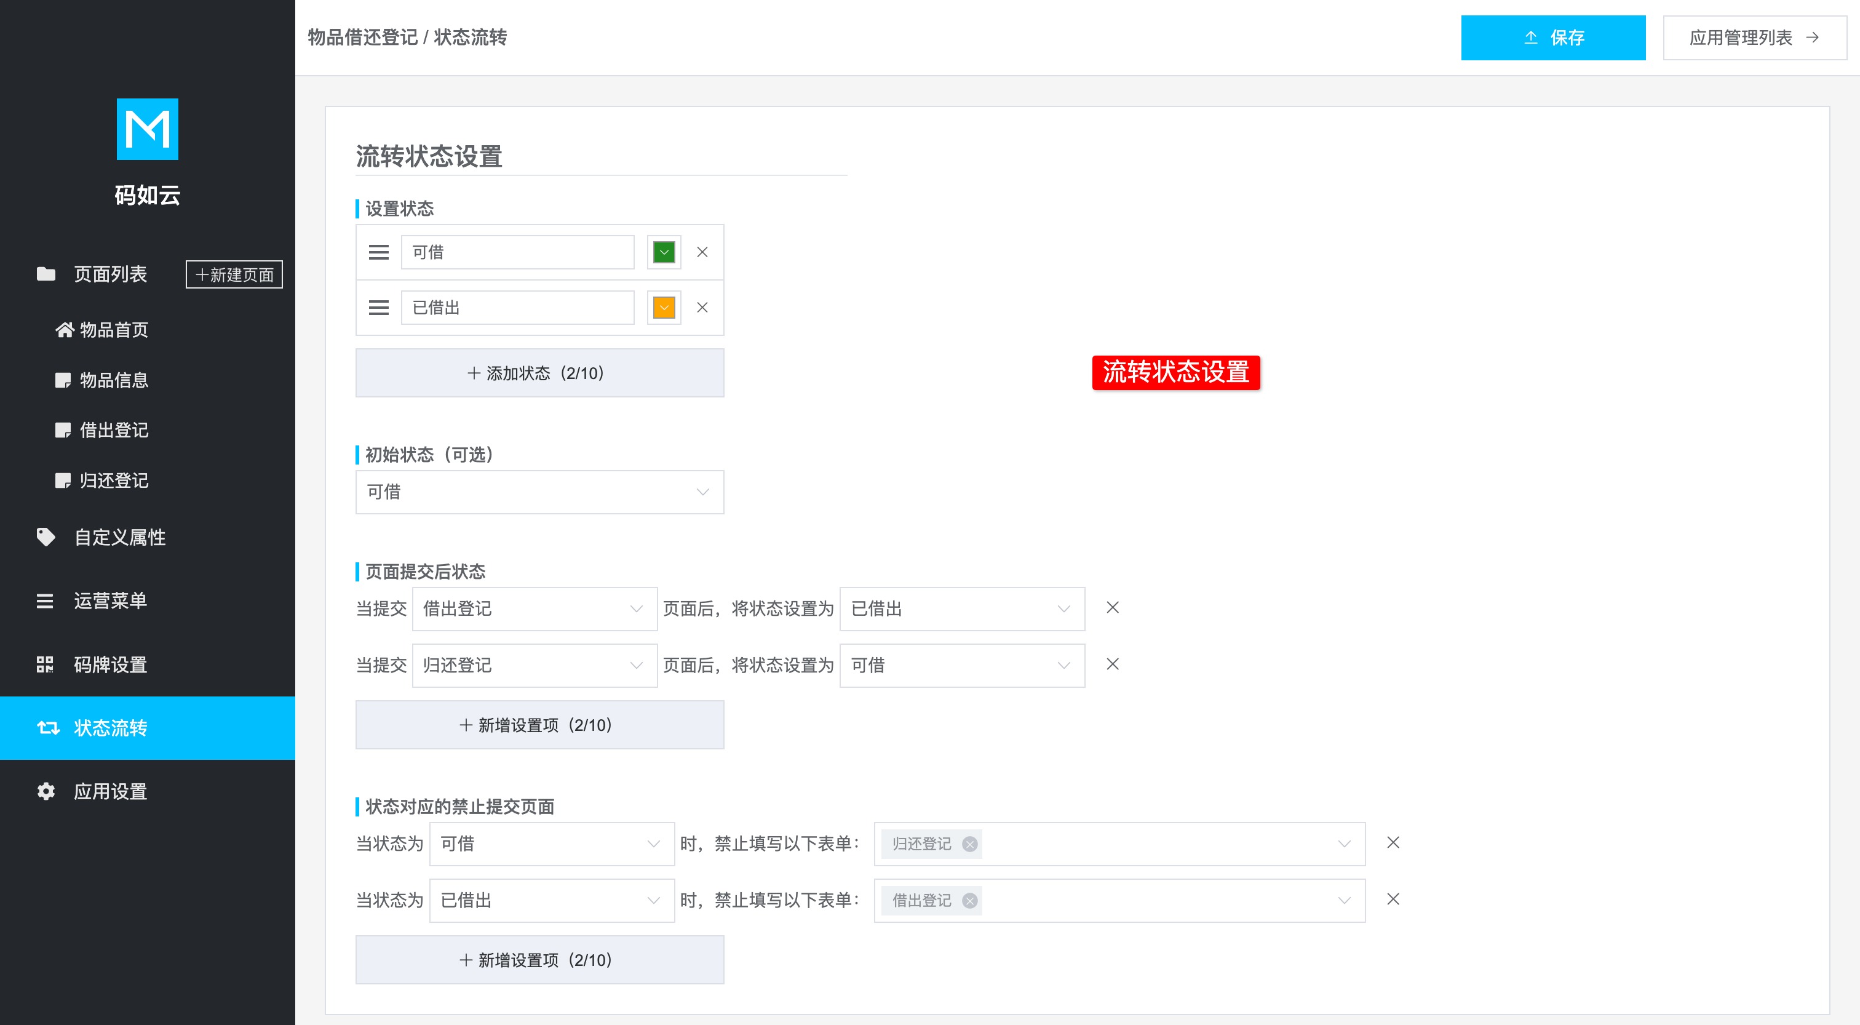Open 页面列表 in the sidebar

[111, 274]
